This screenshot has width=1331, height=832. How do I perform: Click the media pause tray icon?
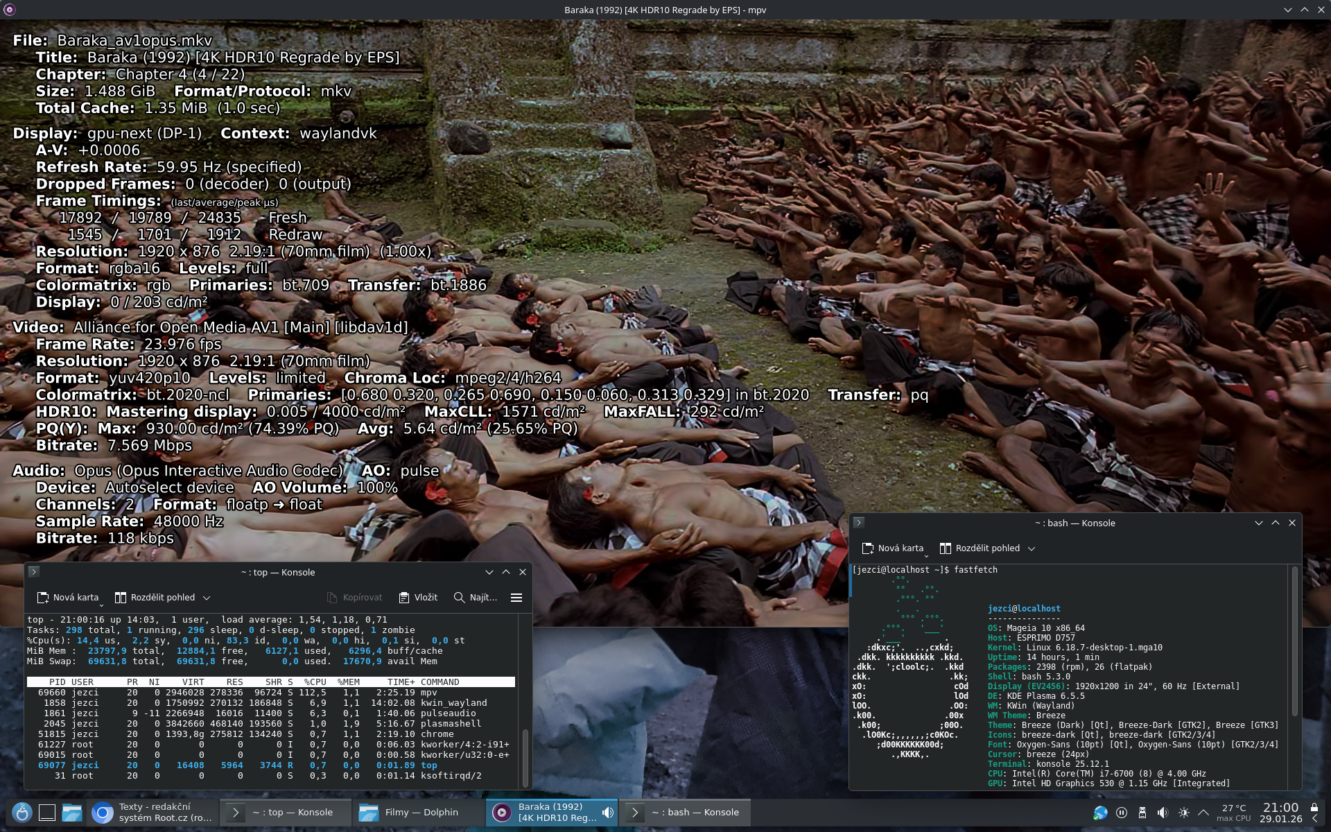[1122, 812]
